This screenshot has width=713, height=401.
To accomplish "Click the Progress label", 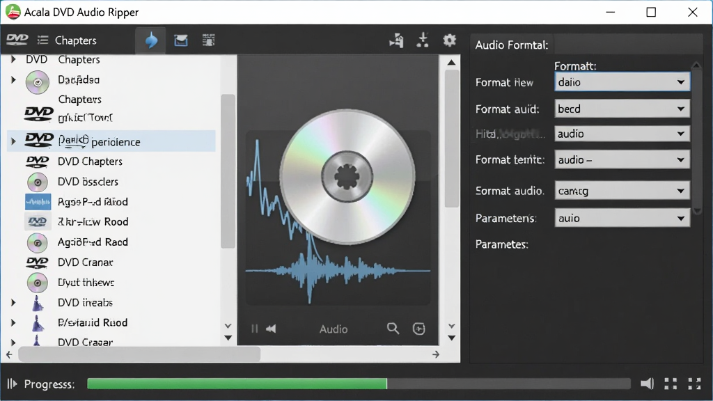I will [x=49, y=384].
